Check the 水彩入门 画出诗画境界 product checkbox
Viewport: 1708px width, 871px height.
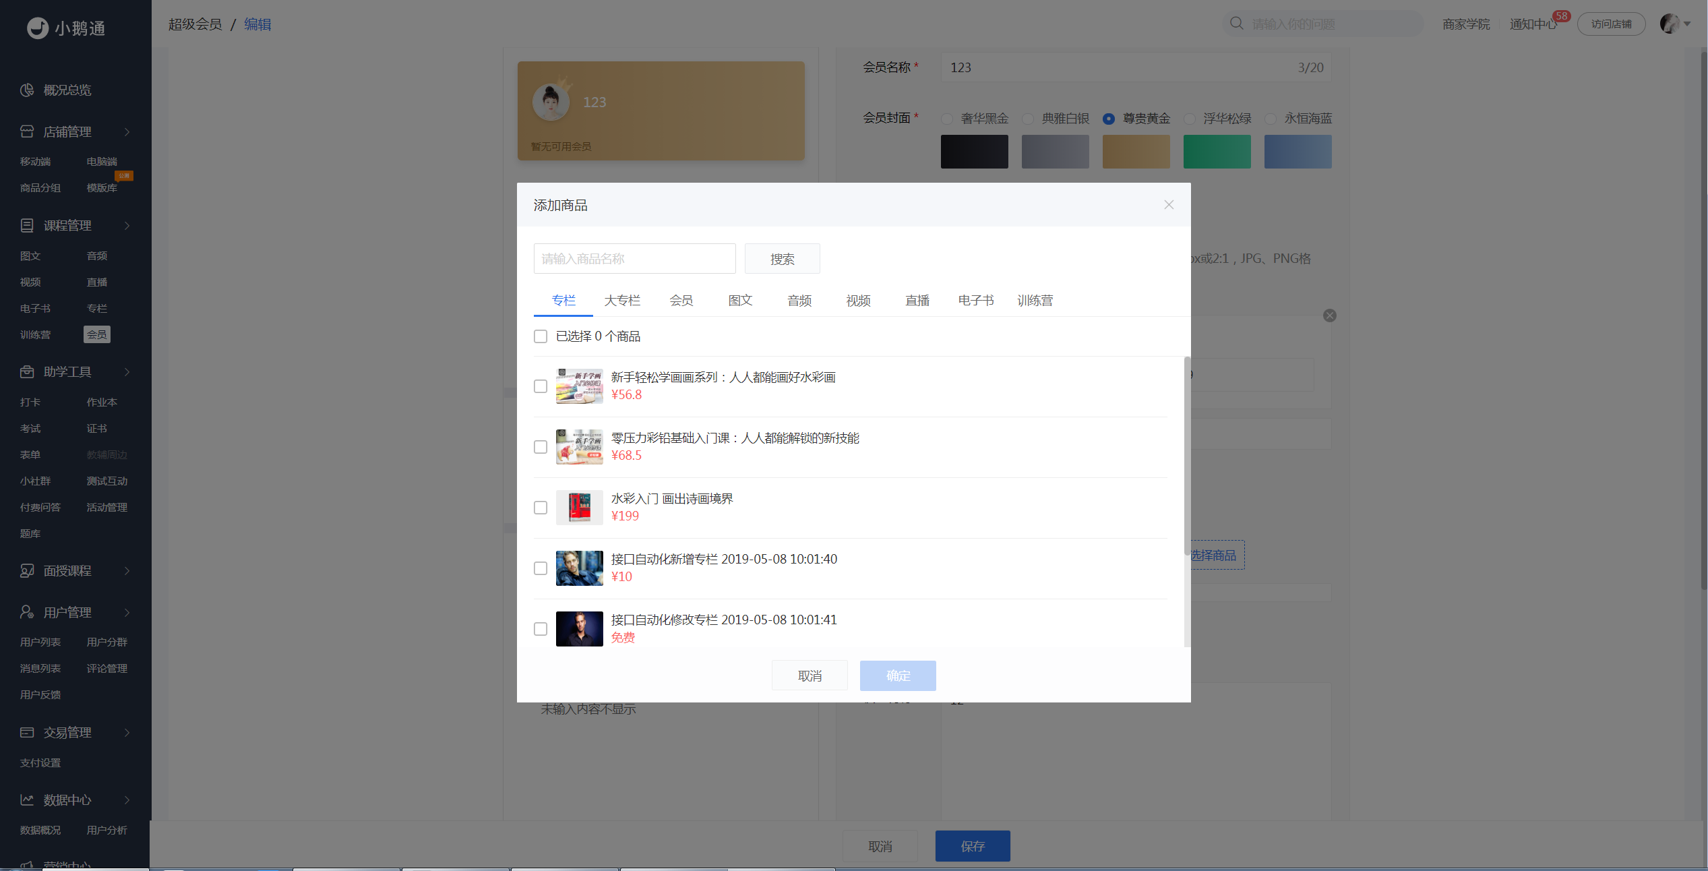541,508
